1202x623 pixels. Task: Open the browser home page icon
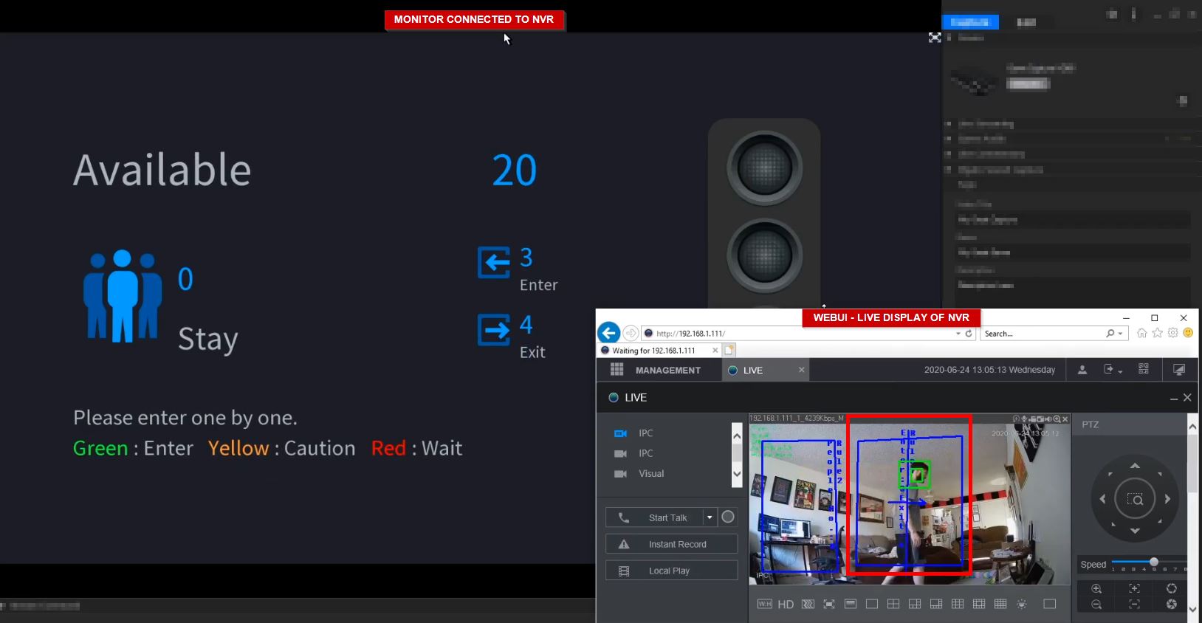pyautogui.click(x=1142, y=333)
